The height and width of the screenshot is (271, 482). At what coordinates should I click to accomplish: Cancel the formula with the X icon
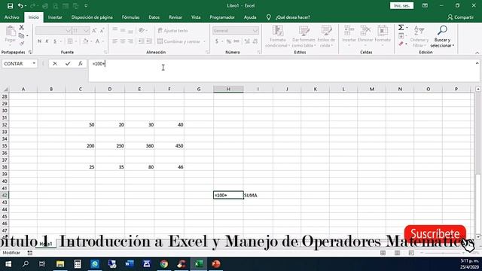[x=55, y=63]
